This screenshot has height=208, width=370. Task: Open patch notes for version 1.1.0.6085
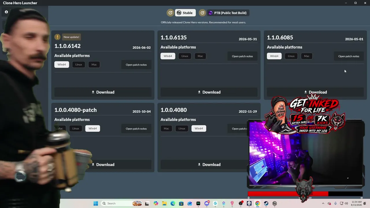tap(349, 56)
